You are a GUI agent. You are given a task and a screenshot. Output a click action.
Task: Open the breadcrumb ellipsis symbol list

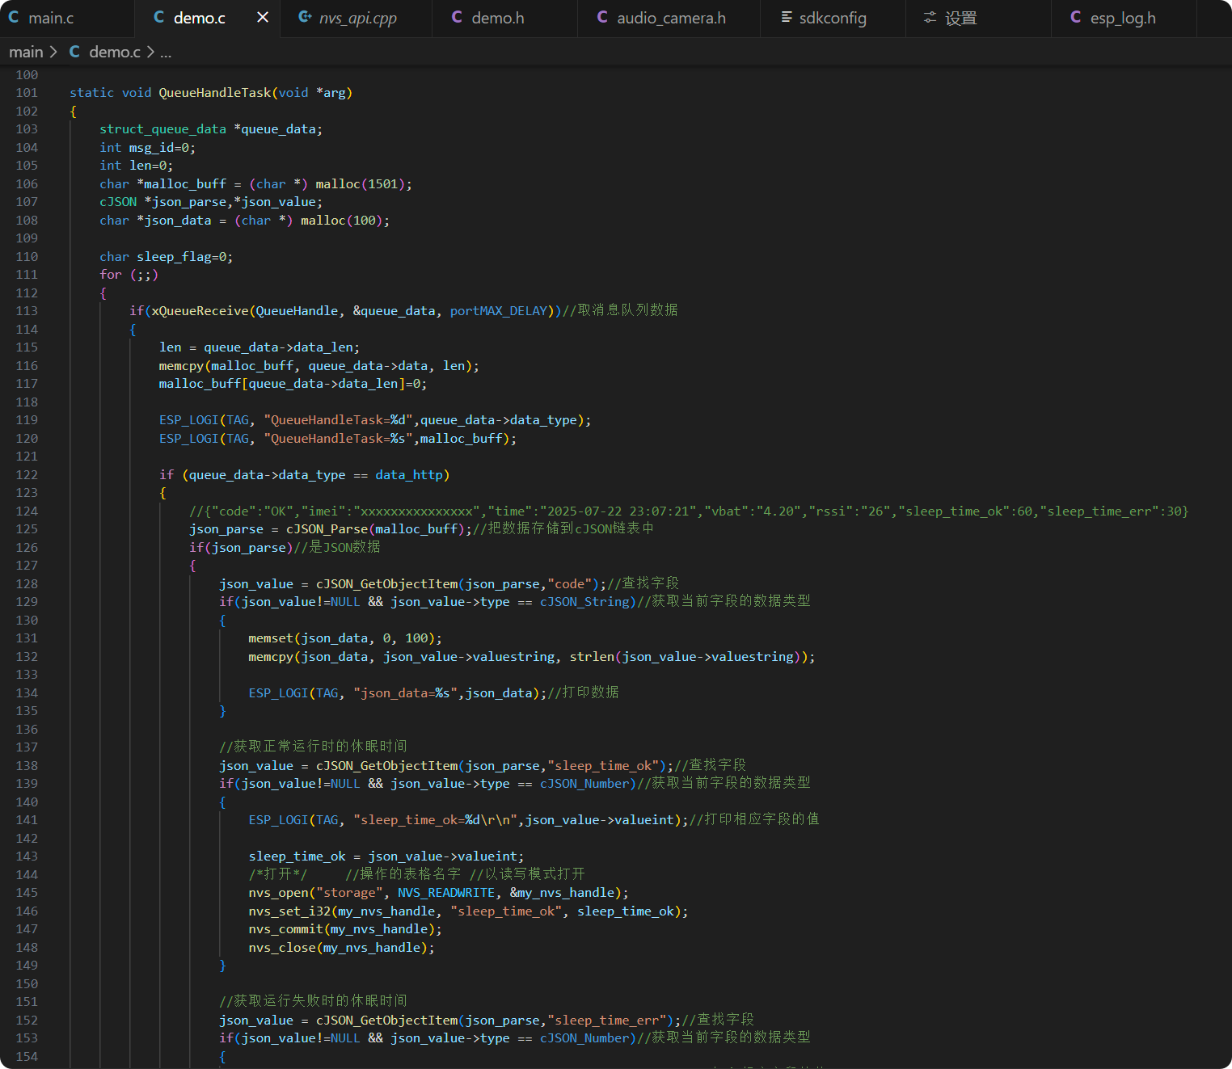(166, 53)
